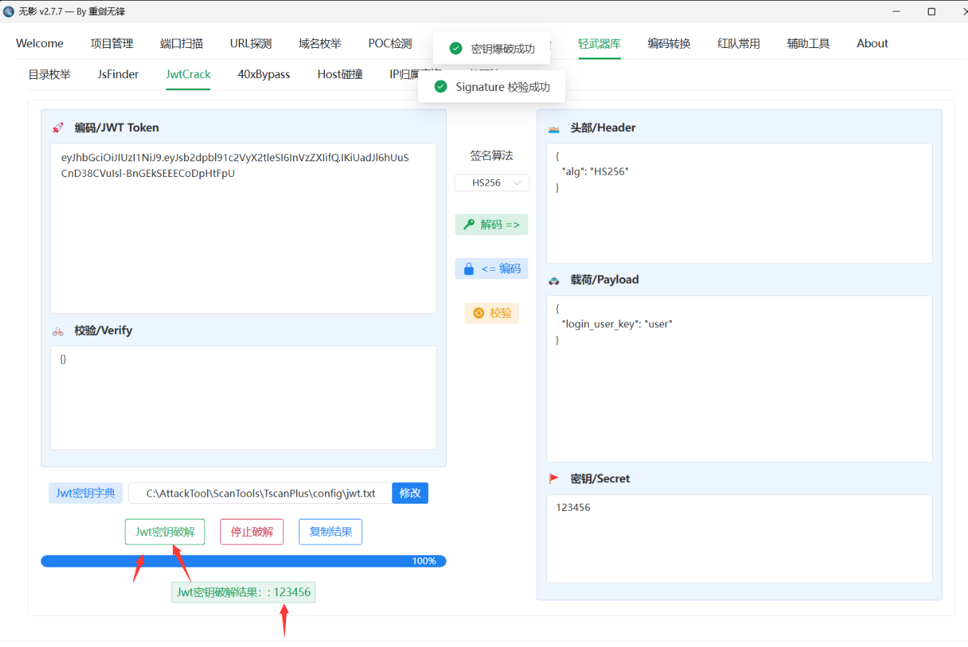Expand the dropdown arrow next to HS256
Image resolution: width=968 pixels, height=647 pixels.
517,183
